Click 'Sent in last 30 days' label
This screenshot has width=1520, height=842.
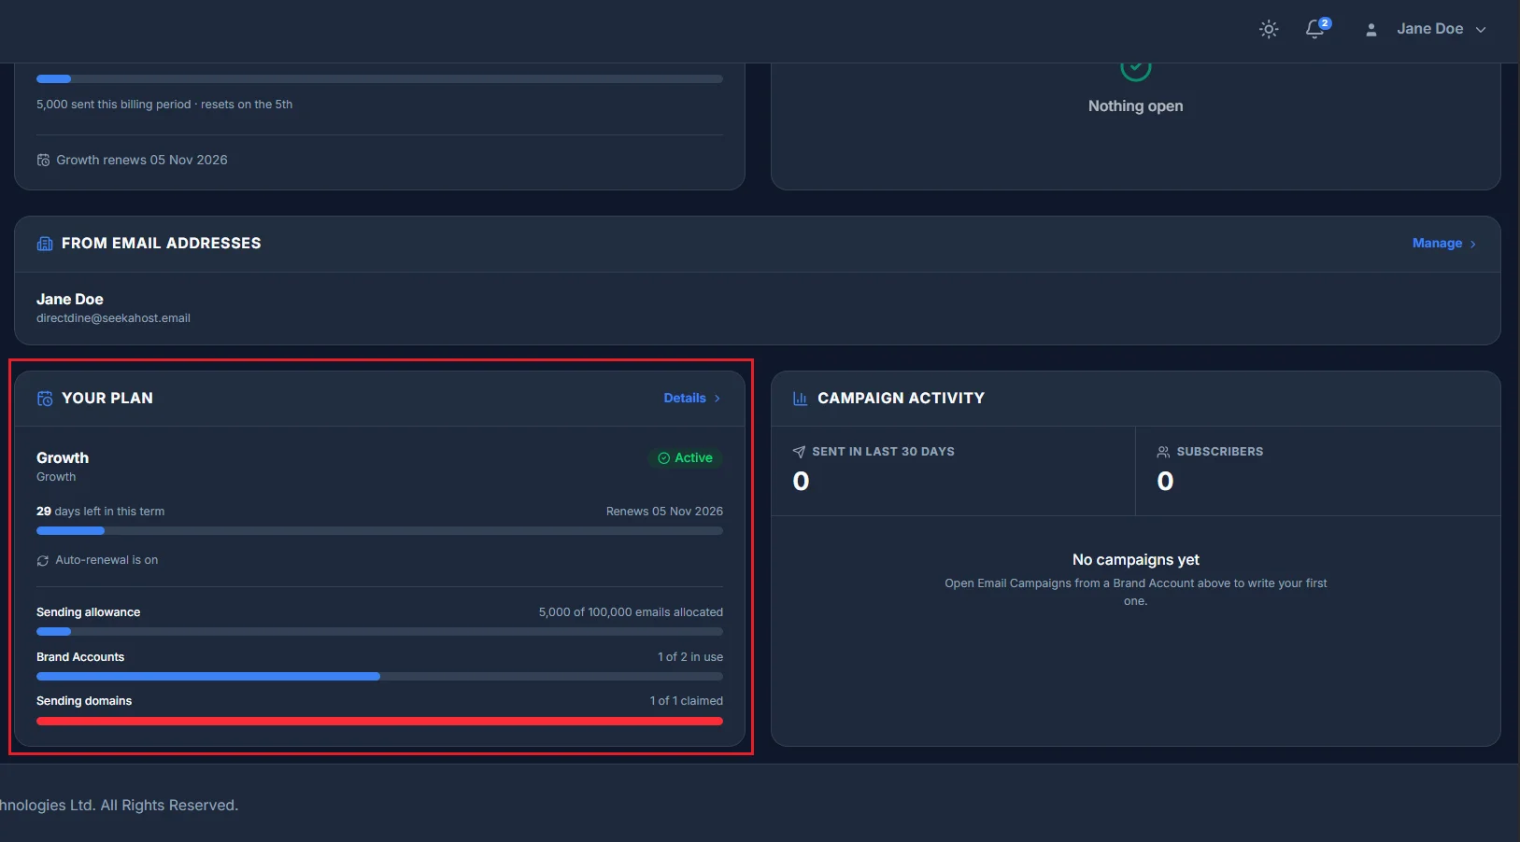[883, 452]
